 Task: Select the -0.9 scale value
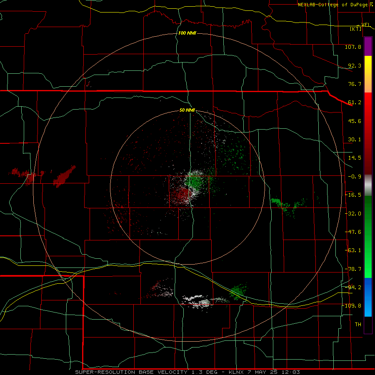tap(355, 177)
